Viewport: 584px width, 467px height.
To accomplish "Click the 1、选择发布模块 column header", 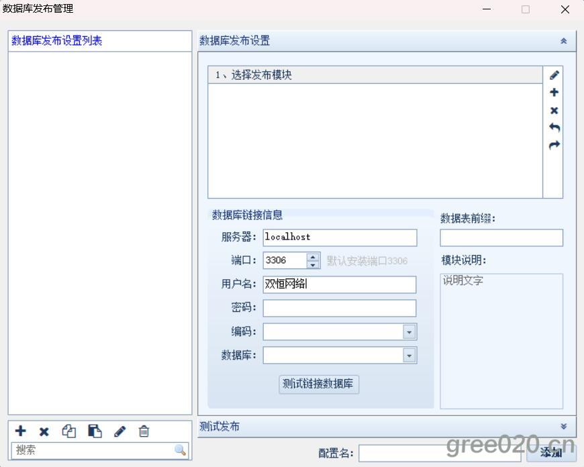I will (375, 75).
